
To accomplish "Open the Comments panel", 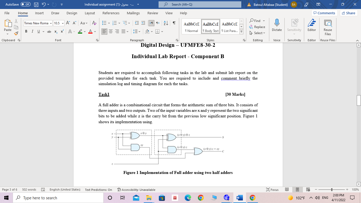I will pos(325,13).
